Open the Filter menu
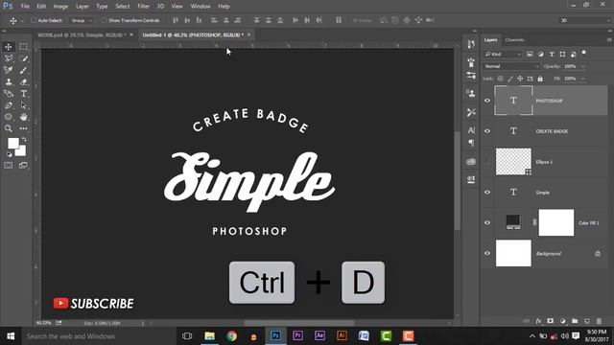The image size is (614, 345). pyautogui.click(x=143, y=7)
